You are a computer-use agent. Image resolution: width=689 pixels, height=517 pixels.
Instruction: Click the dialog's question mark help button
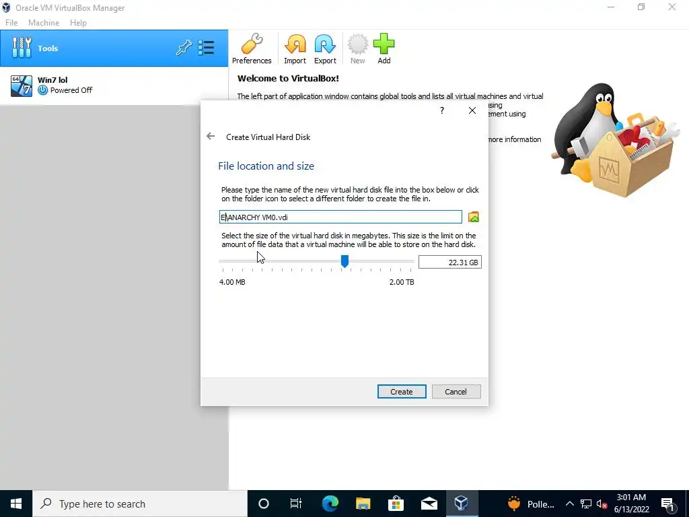pos(442,110)
